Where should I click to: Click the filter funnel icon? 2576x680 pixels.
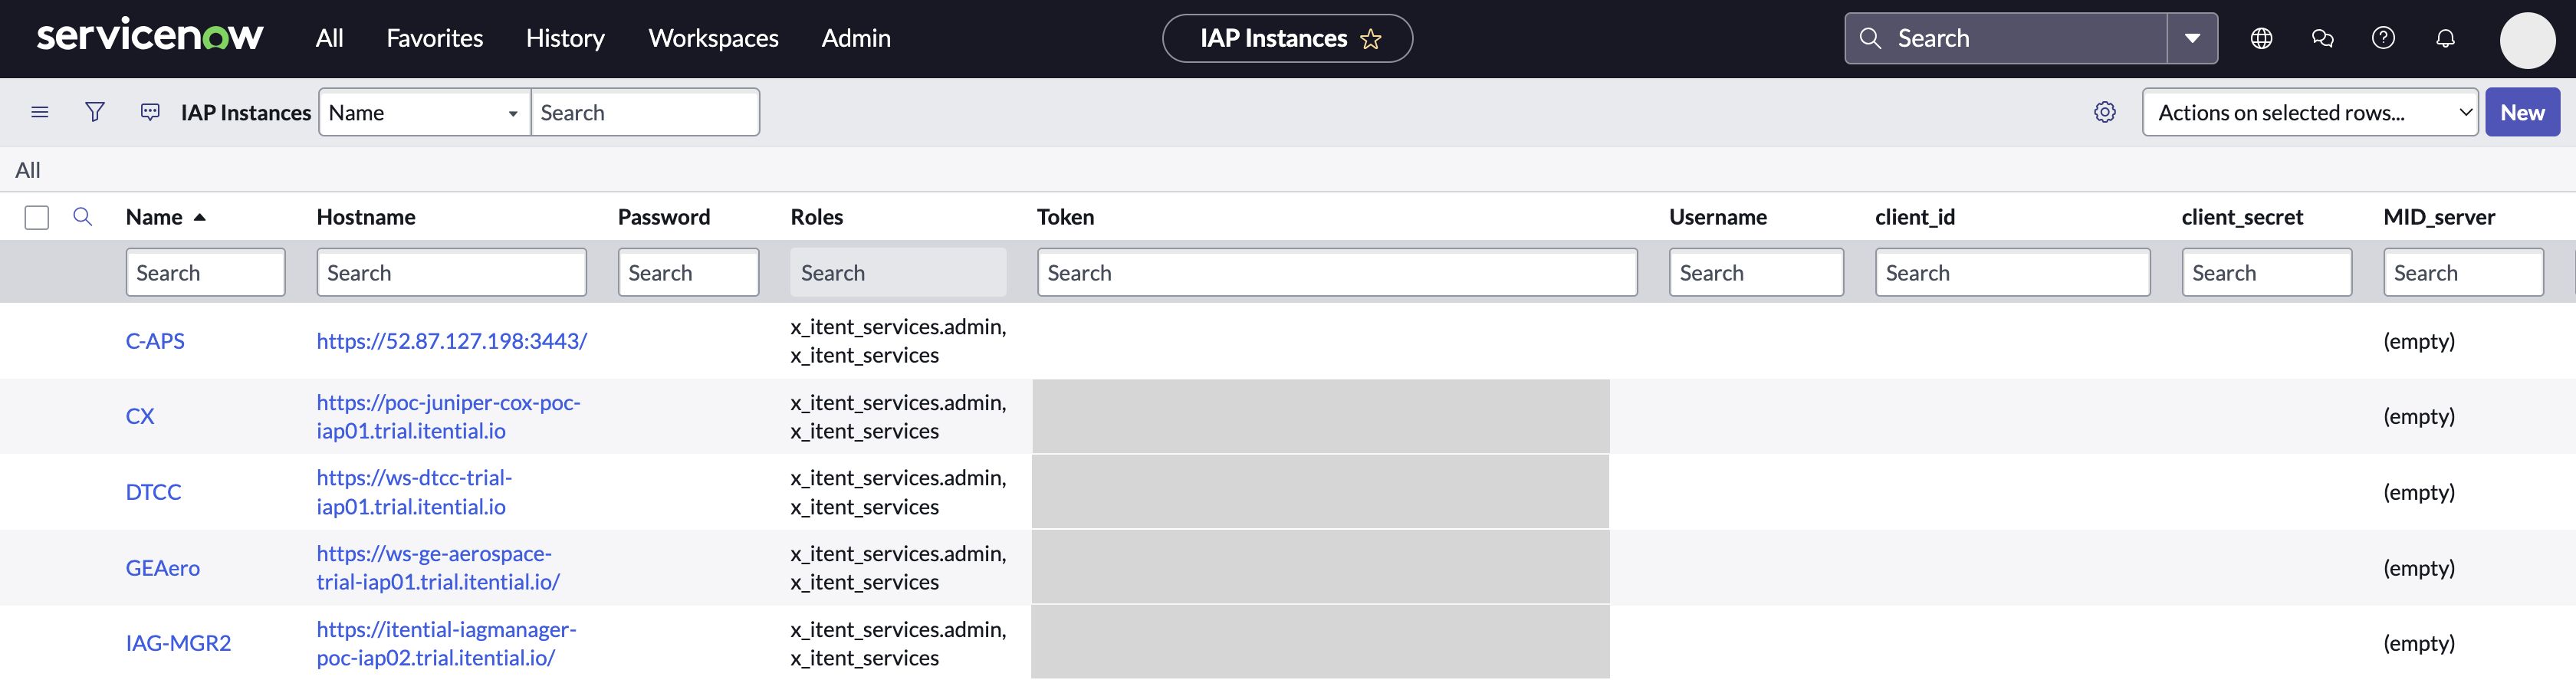click(x=95, y=112)
